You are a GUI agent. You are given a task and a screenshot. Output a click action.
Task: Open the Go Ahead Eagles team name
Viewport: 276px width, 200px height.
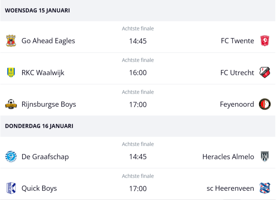click(48, 41)
